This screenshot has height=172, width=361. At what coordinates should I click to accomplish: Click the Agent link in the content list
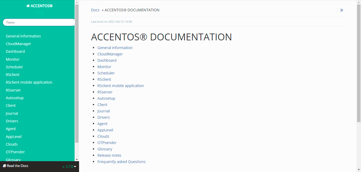[x=102, y=124]
